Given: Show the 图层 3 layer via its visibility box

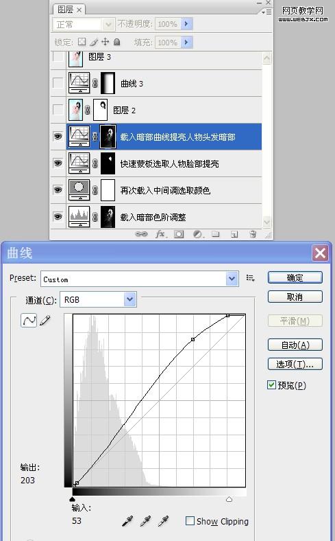Looking at the screenshot, I should pos(58,57).
